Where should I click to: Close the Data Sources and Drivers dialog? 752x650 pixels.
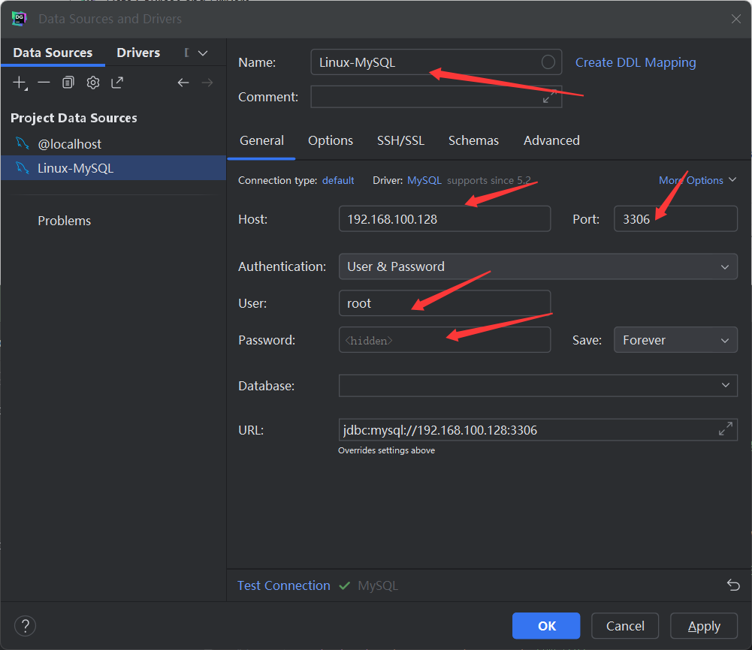point(736,19)
